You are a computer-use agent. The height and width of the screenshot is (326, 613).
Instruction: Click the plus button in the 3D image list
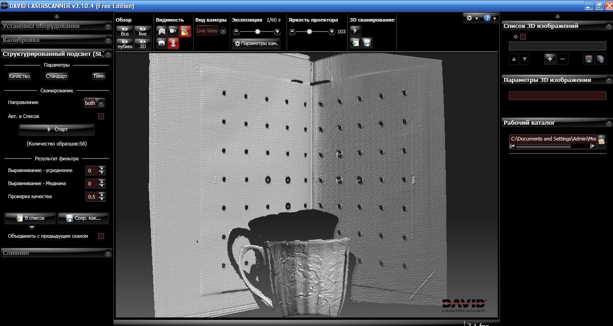tap(549, 59)
